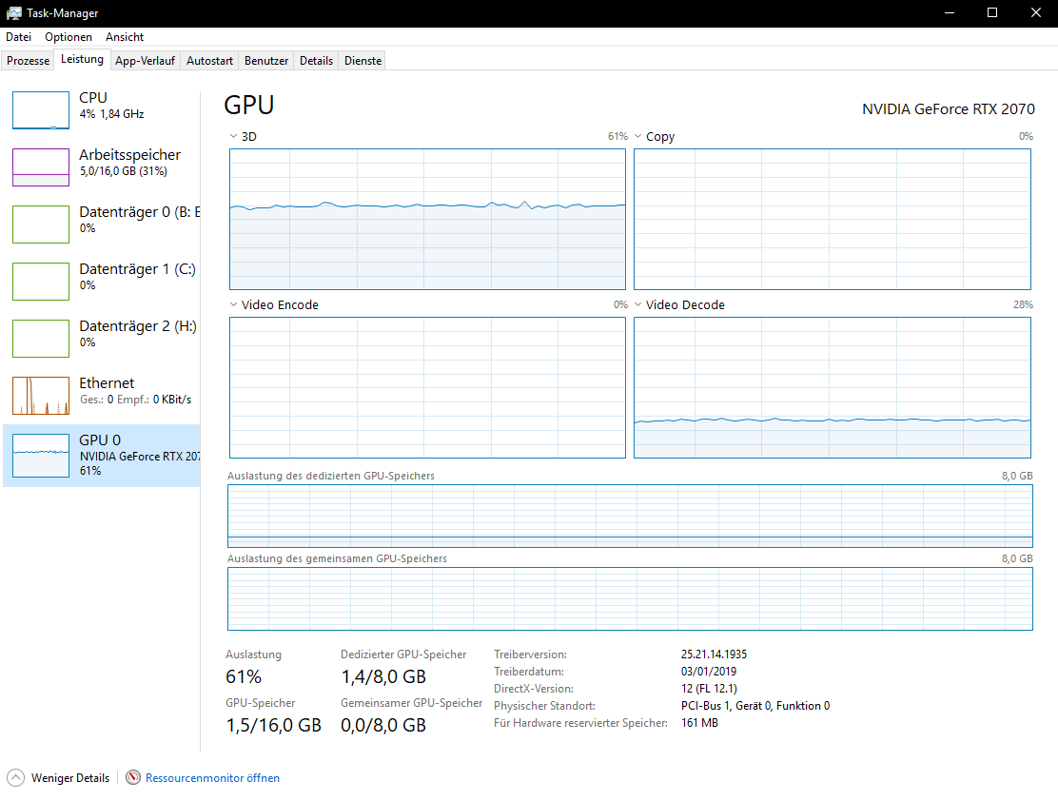Open the Benutzer tab
Viewport: 1058px width, 801px height.
pos(266,61)
